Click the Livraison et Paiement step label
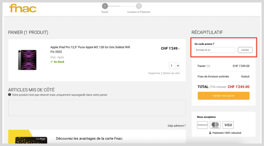The image size is (264, 146). click(x=139, y=12)
